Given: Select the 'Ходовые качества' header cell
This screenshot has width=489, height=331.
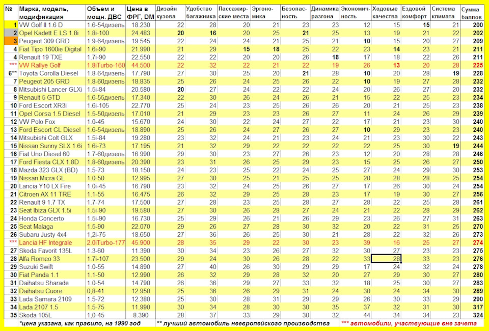Looking at the screenshot, I should (386, 13).
